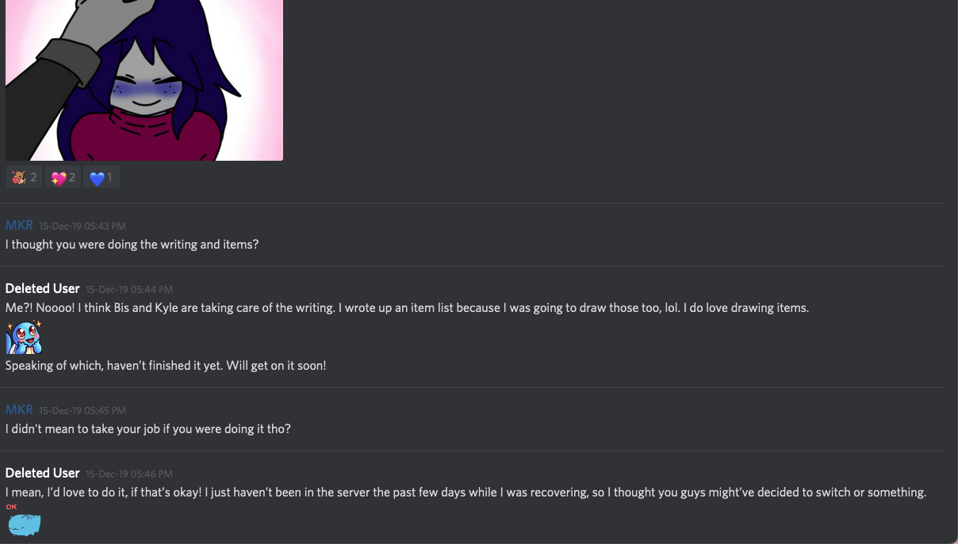Screen dimensions: 958x544
Task: Click the Eevee emoji reaction
Action: click(x=24, y=177)
